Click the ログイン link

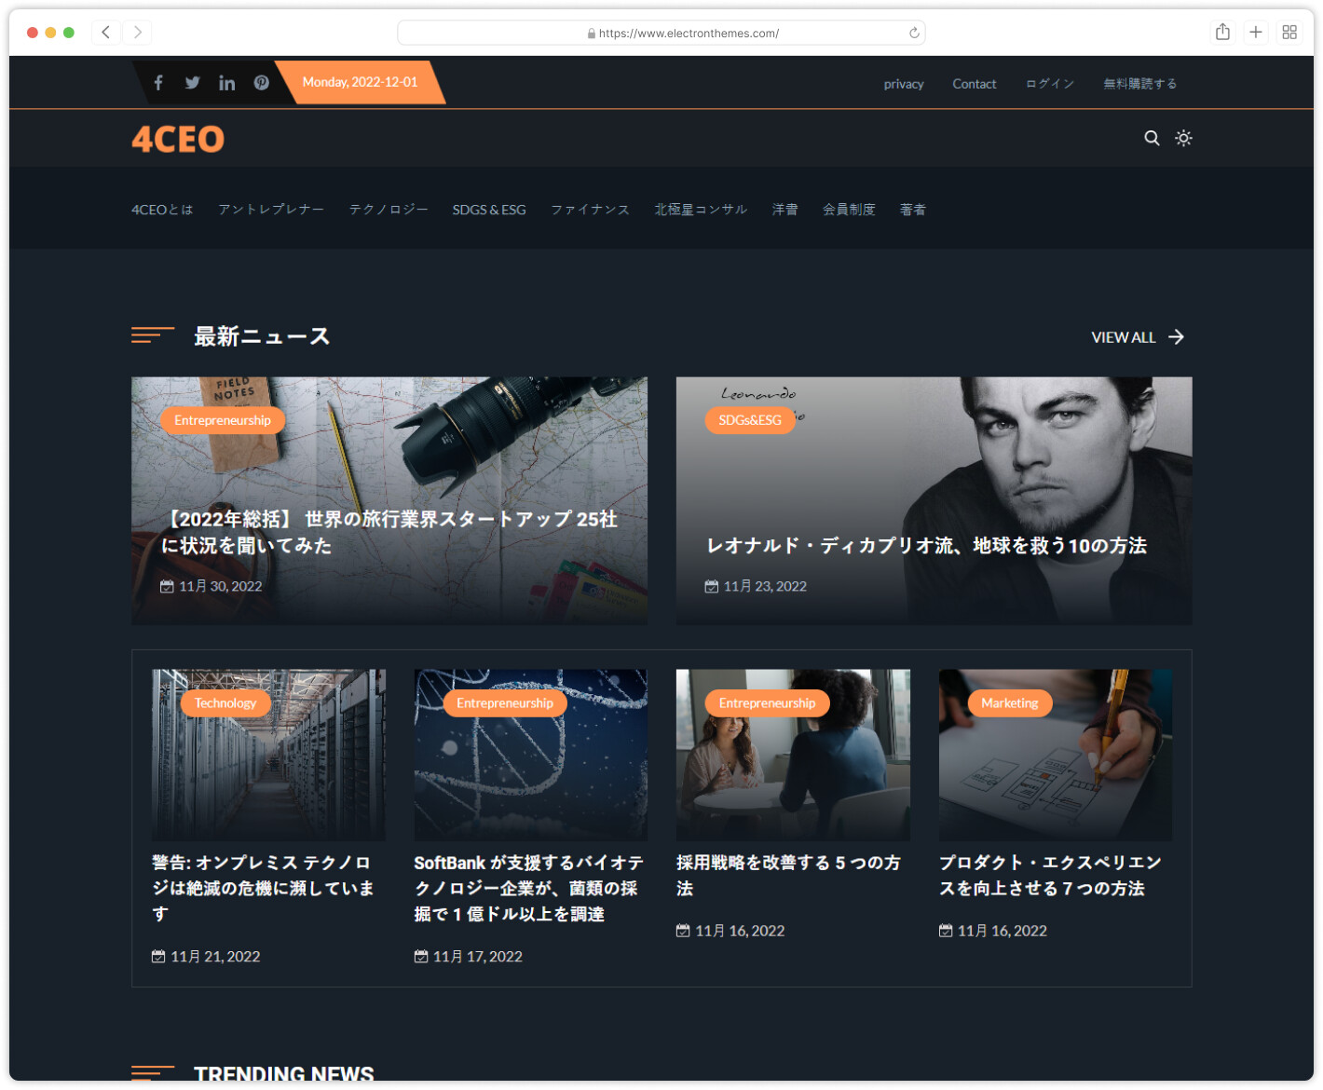1050,84
